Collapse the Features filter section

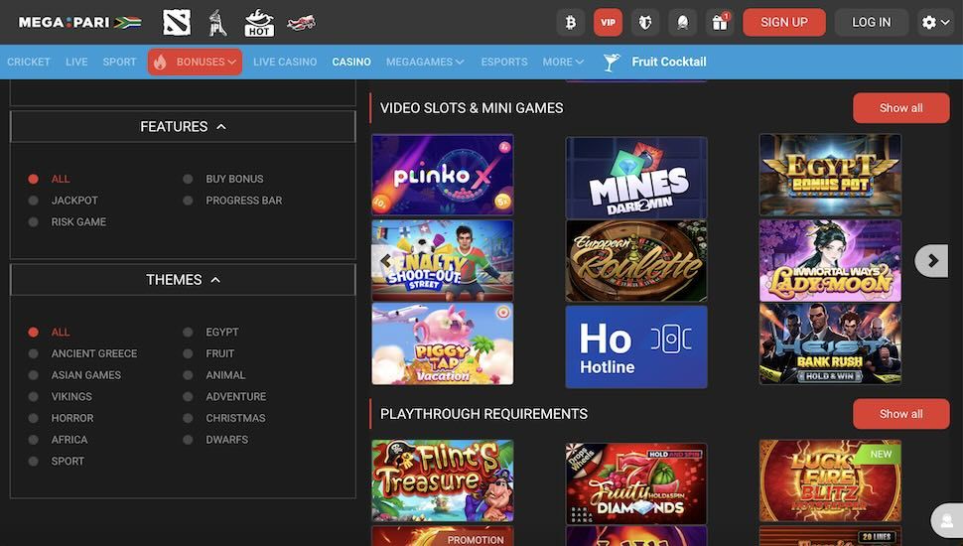[x=183, y=126]
